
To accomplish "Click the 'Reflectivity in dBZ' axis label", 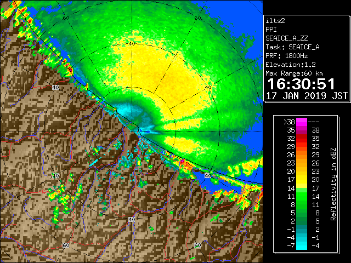I will point(333,184).
